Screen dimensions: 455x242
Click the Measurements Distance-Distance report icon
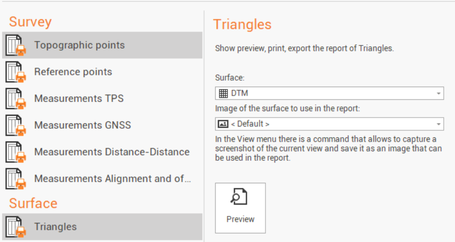[x=16, y=152]
